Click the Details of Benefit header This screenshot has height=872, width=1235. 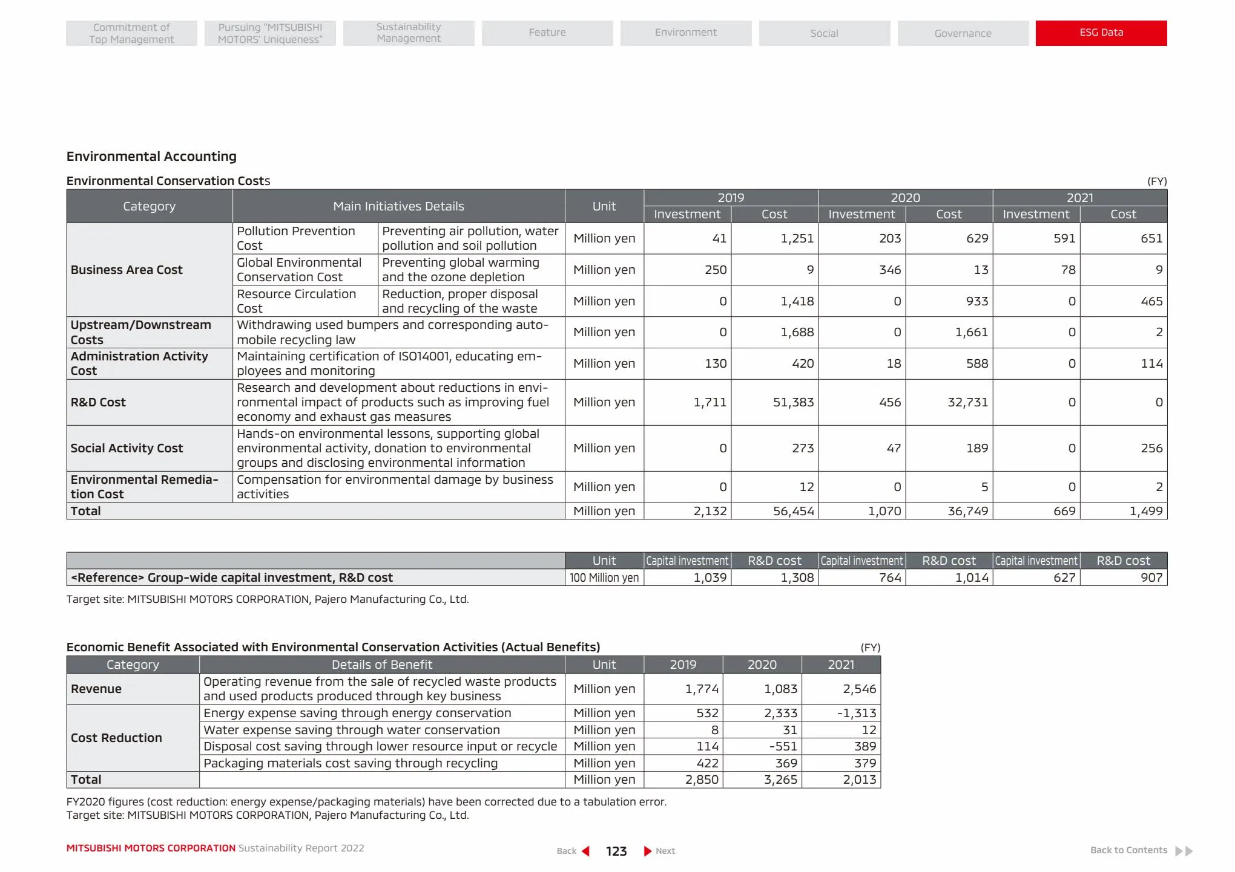(382, 665)
